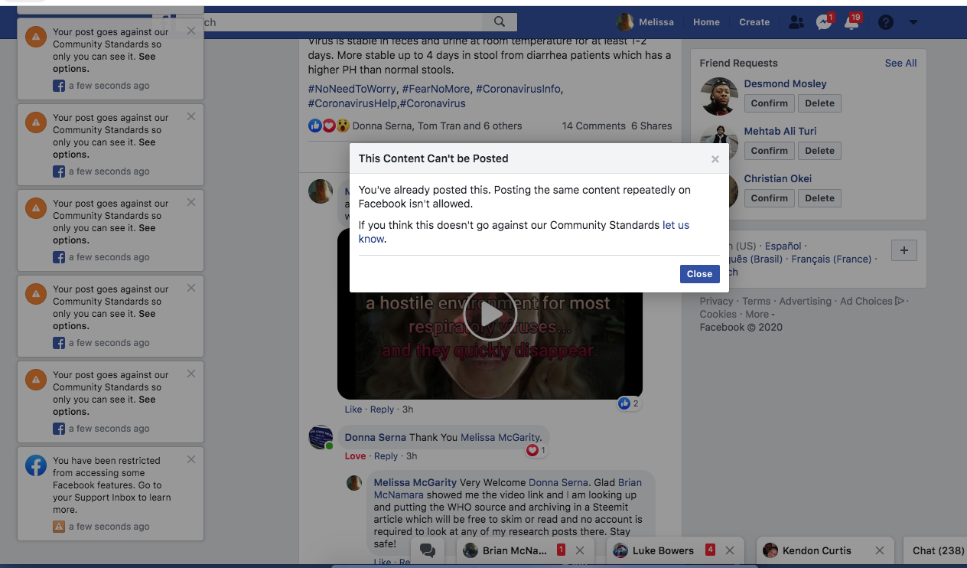The image size is (967, 568).
Task: Open the Advertising footer link
Action: click(x=805, y=301)
